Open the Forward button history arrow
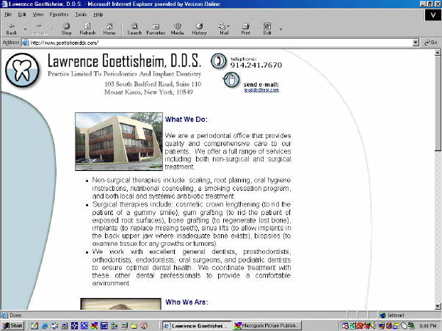442x331 pixels. click(52, 29)
